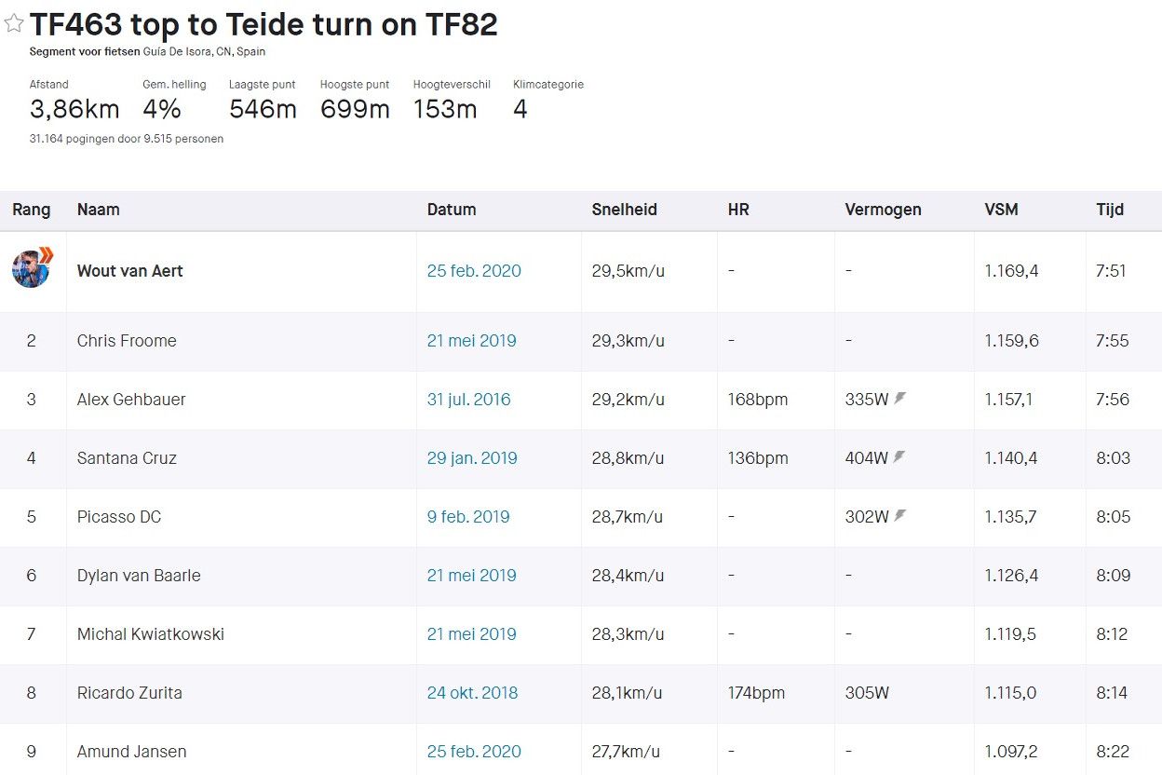Open Alex Gehbauer's 31 jul. 2016 activity
Viewport: 1162px width, 775px height.
468,400
